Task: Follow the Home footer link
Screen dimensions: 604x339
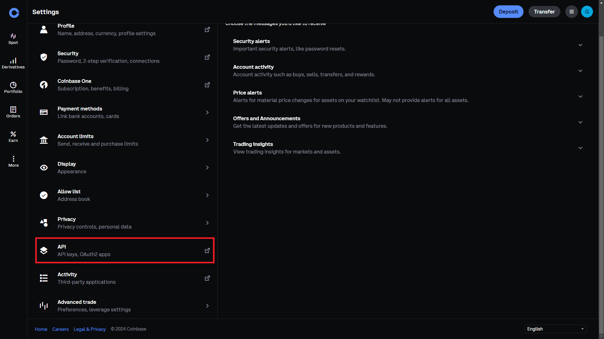Action: coord(41,329)
